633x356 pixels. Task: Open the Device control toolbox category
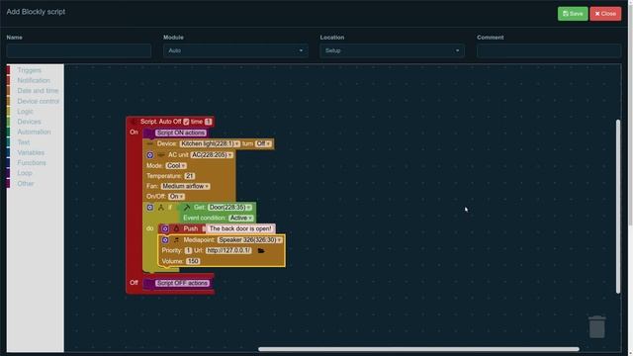pyautogui.click(x=38, y=101)
